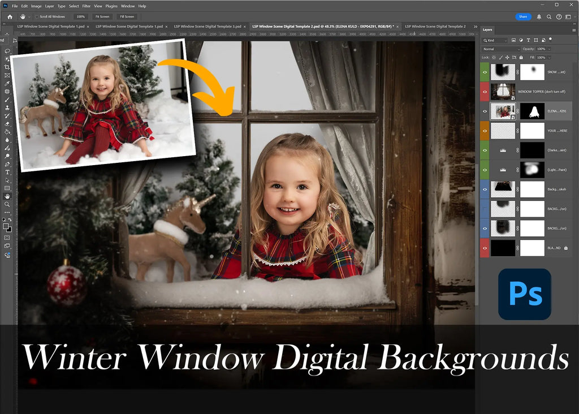Select the Horizontal Type tool
579x414 pixels.
(x=7, y=172)
